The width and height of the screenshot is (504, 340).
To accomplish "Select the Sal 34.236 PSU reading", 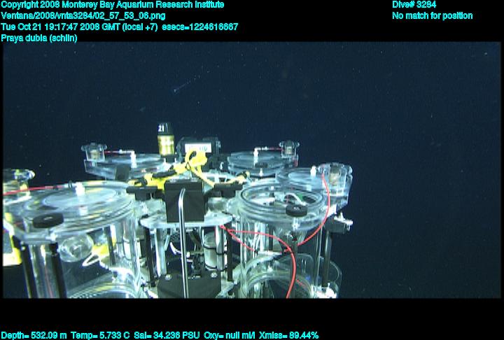I will click(x=167, y=335).
